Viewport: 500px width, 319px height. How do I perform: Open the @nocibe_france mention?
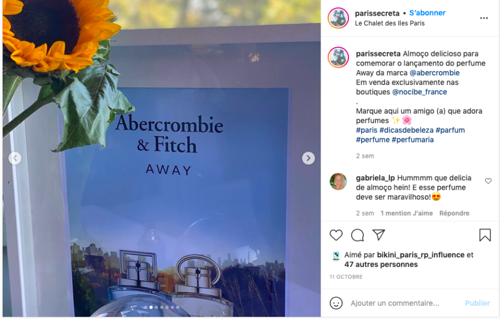419,92
